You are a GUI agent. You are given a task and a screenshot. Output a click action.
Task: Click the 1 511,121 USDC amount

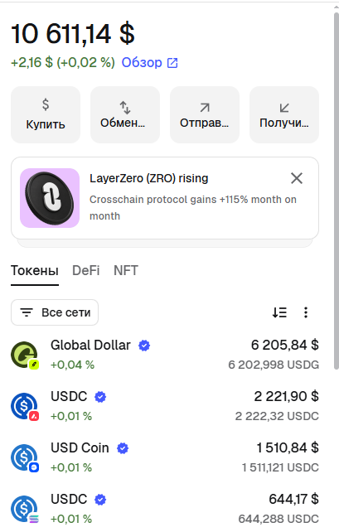(x=280, y=467)
